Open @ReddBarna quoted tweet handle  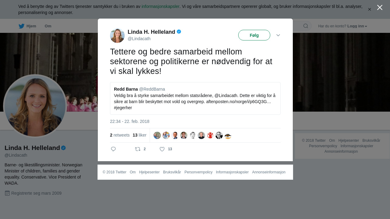click(x=152, y=89)
